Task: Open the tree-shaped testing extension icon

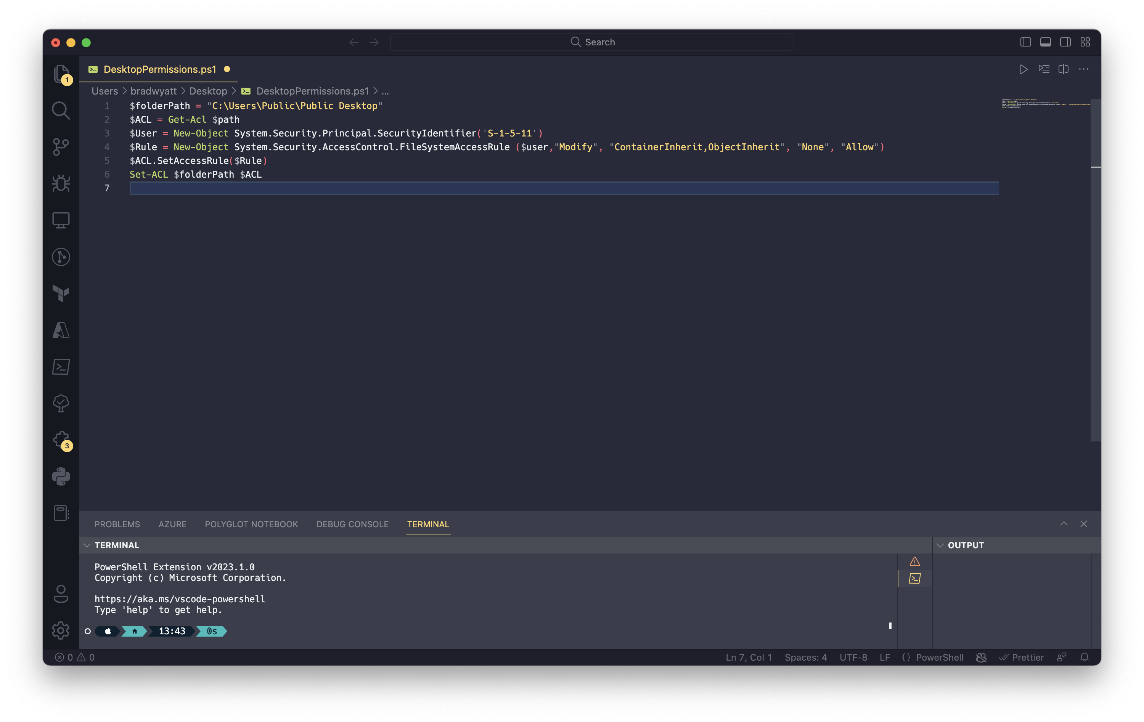Action: 61,403
